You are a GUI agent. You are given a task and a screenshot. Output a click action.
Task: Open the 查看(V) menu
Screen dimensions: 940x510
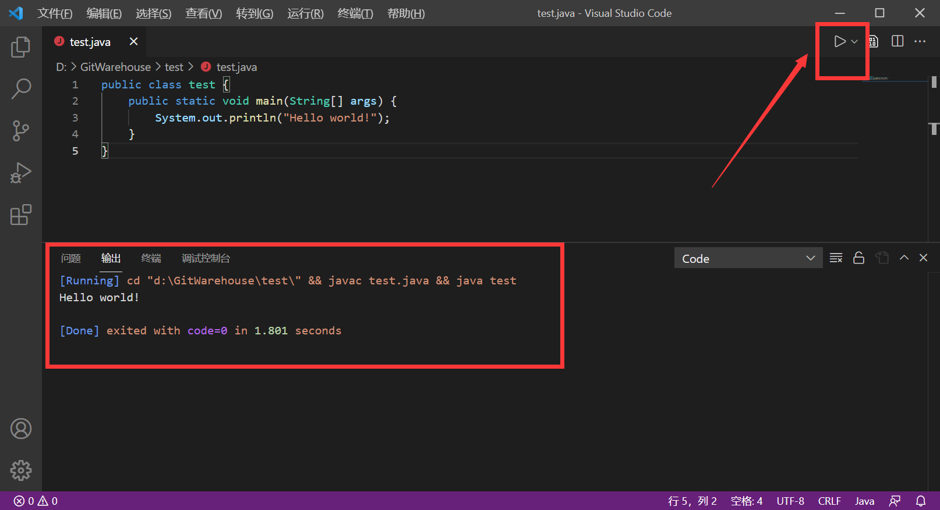204,13
